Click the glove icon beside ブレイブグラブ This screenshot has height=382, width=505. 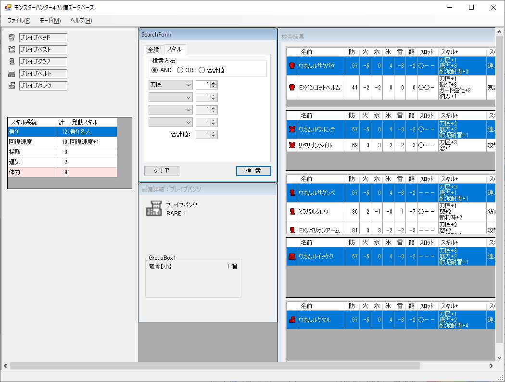(x=12, y=62)
